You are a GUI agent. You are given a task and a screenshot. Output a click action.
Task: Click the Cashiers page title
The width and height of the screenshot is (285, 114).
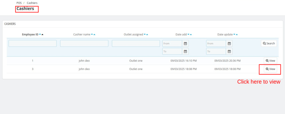point(25,9)
